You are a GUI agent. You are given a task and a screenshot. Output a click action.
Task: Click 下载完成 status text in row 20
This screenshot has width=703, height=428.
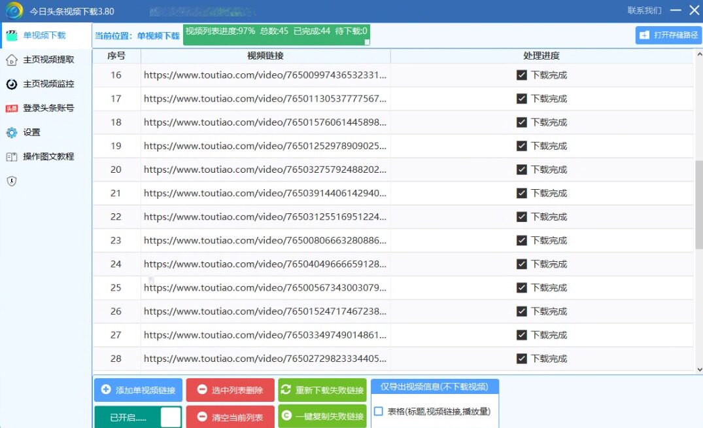[549, 169]
